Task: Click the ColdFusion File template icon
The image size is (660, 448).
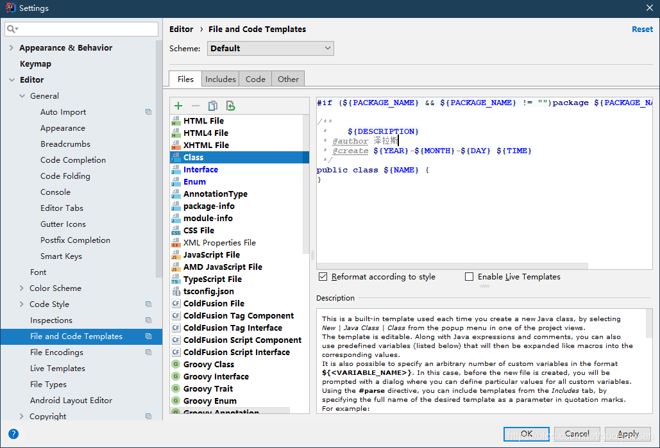Action: click(176, 304)
